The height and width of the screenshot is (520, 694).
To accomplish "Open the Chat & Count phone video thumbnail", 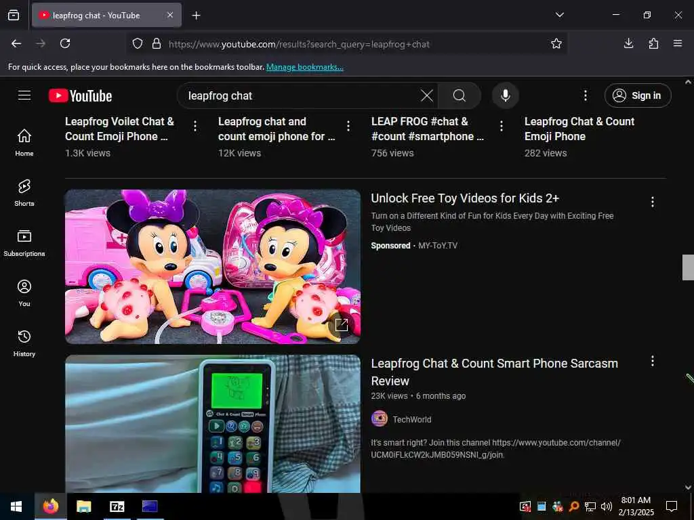I will click(x=212, y=424).
